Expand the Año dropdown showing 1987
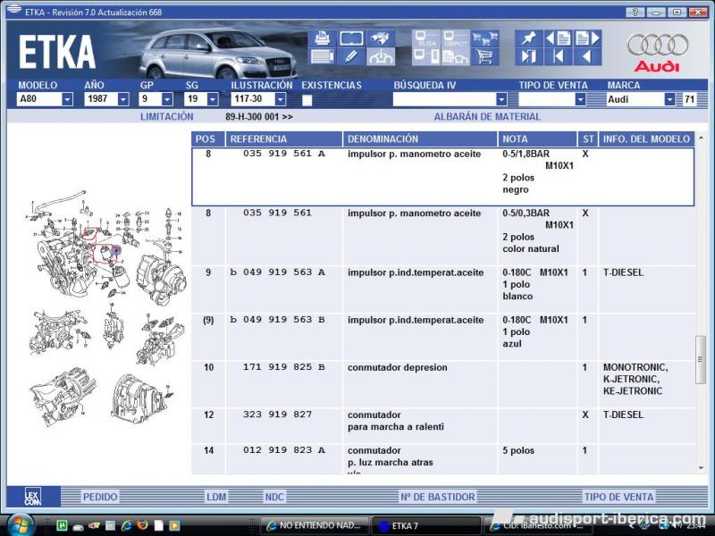Image resolution: width=715 pixels, height=536 pixels. [x=122, y=100]
